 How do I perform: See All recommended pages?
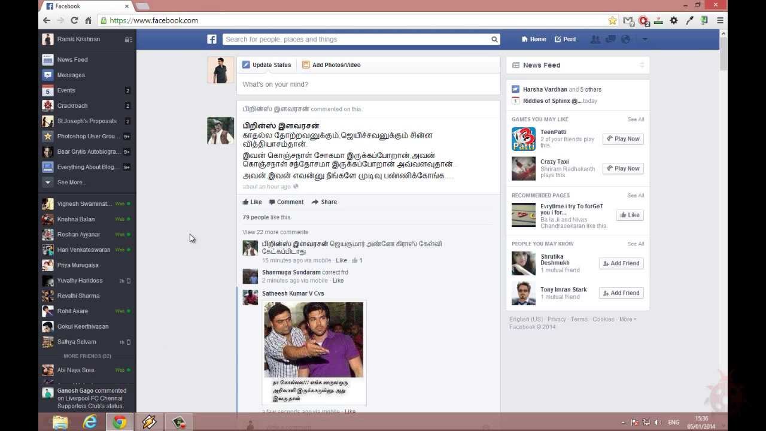point(636,195)
